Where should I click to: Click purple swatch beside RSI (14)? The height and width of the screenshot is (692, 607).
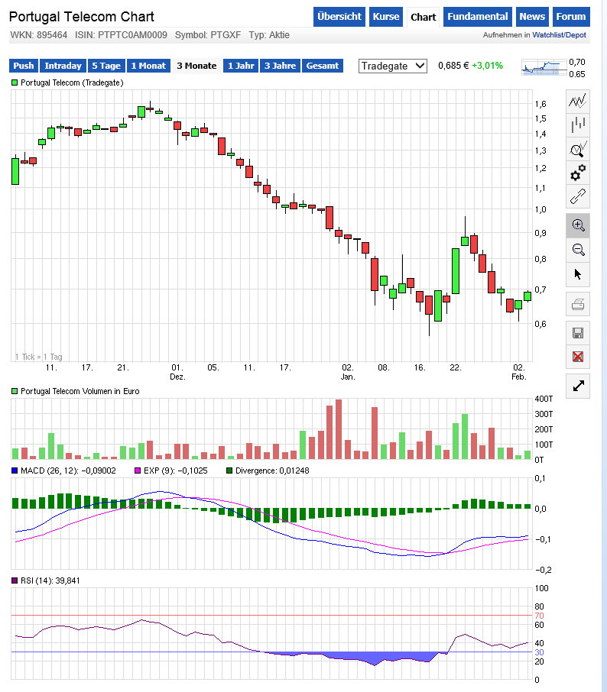pyautogui.click(x=15, y=580)
